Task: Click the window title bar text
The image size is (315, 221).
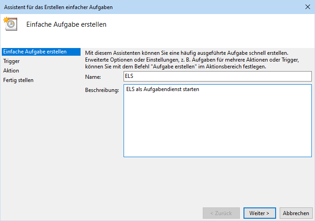Action: click(x=58, y=7)
